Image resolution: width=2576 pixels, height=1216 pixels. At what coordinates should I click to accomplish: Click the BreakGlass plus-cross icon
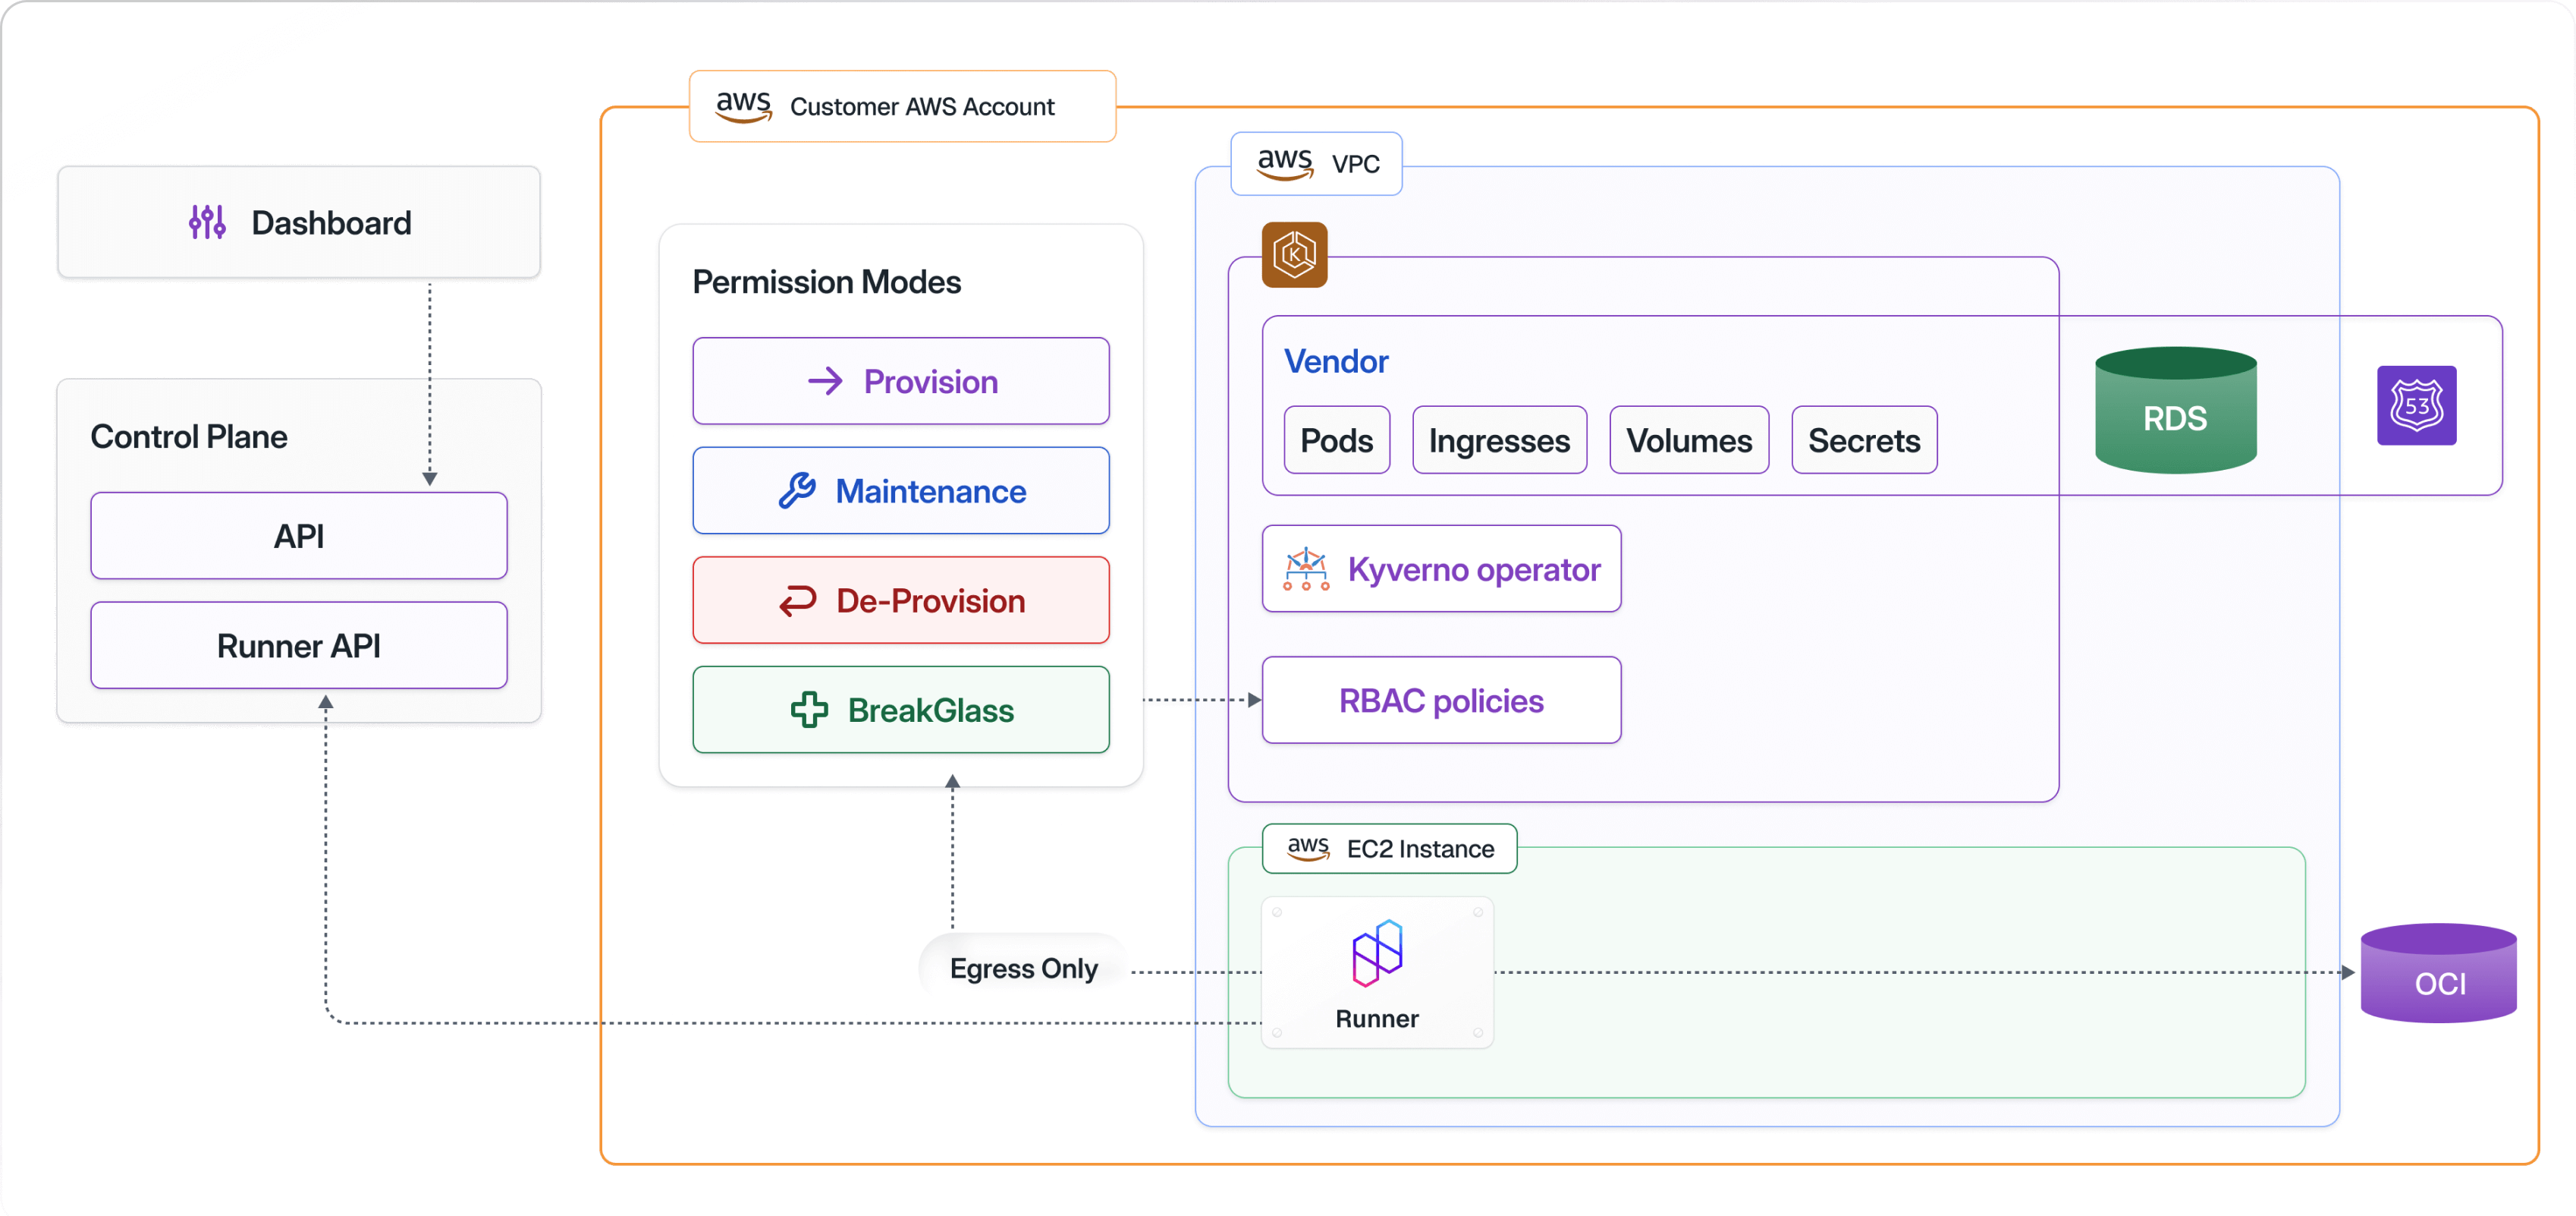point(809,710)
